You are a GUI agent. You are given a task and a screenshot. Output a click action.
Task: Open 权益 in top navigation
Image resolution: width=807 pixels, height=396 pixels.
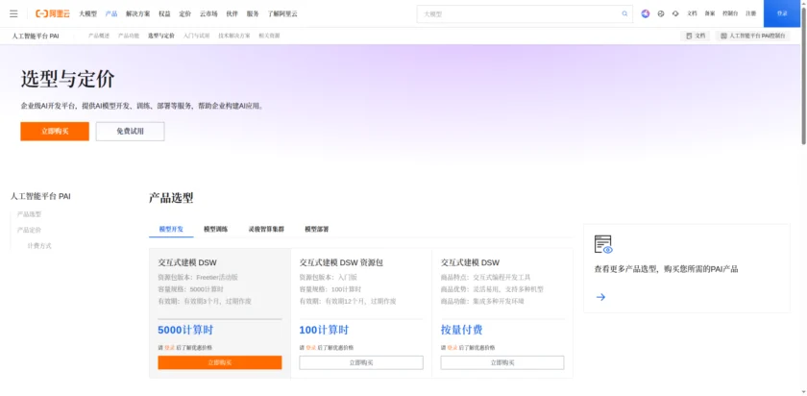(x=164, y=13)
